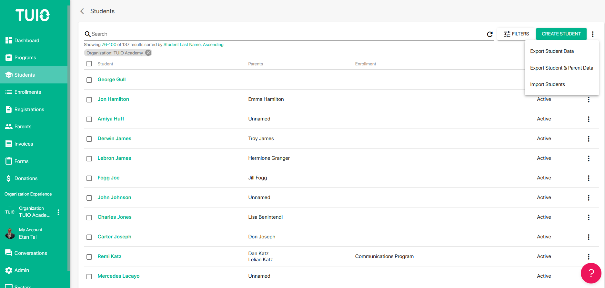Open row actions for Fogg Joe
This screenshot has height=288, width=605.
tap(589, 178)
